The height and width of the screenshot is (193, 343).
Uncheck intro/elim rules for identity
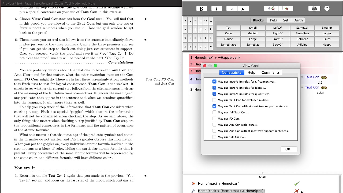click(x=214, y=88)
